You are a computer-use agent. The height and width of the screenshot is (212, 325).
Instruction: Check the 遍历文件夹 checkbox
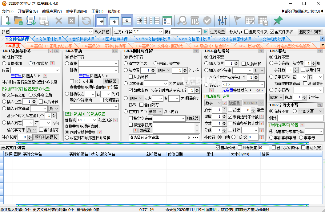(247, 32)
